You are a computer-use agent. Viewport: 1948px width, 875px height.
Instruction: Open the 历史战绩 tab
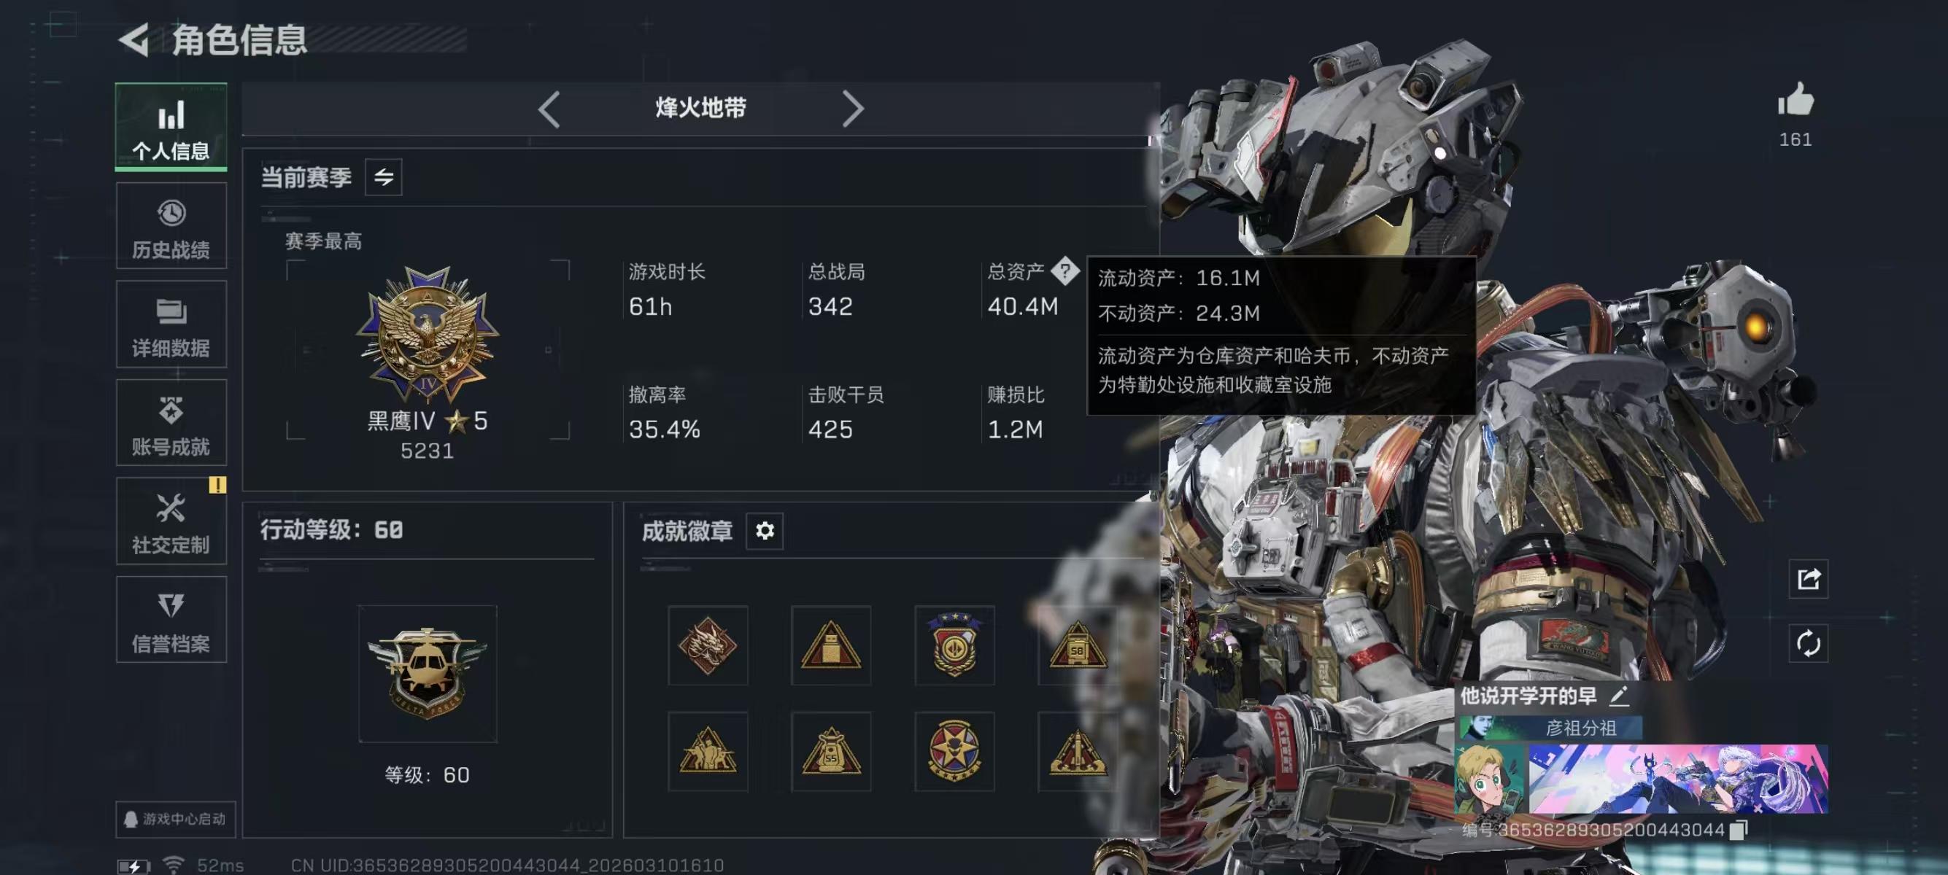click(x=171, y=226)
